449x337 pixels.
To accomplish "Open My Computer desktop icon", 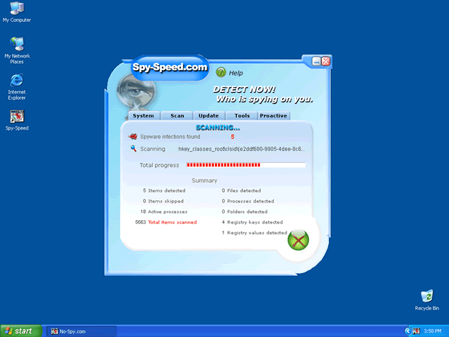I will point(16,9).
